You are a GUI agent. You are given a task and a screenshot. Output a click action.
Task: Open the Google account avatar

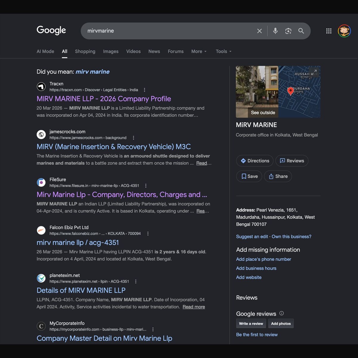[x=344, y=31]
